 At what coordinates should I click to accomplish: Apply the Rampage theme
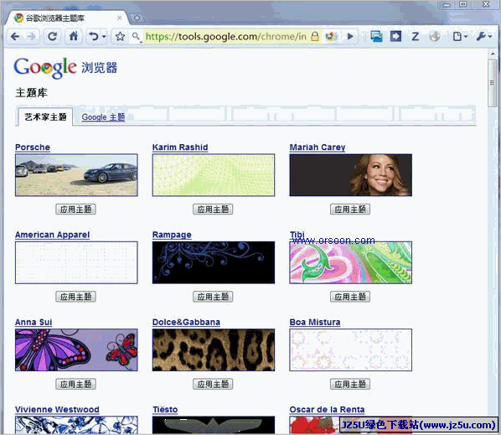click(x=213, y=297)
